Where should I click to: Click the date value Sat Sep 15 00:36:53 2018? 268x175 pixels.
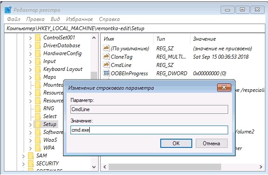[221, 57]
